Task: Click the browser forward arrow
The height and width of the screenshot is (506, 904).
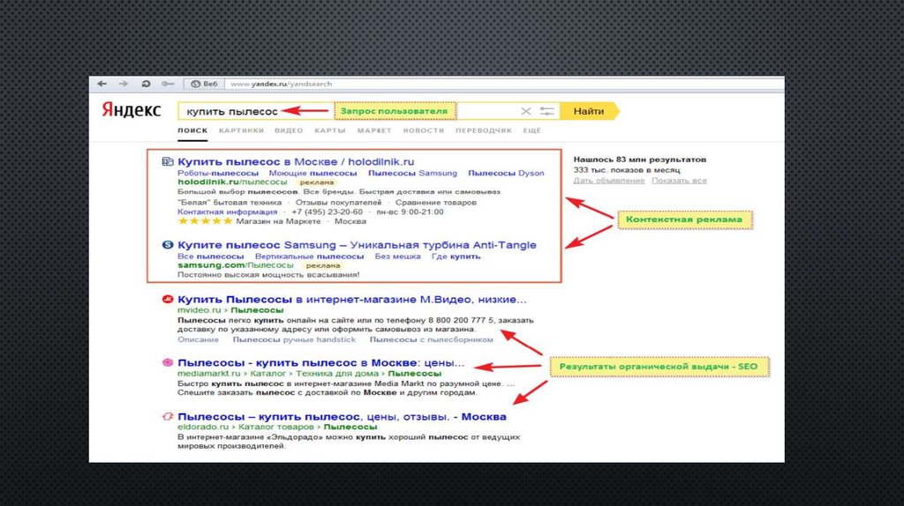Action: pos(124,84)
